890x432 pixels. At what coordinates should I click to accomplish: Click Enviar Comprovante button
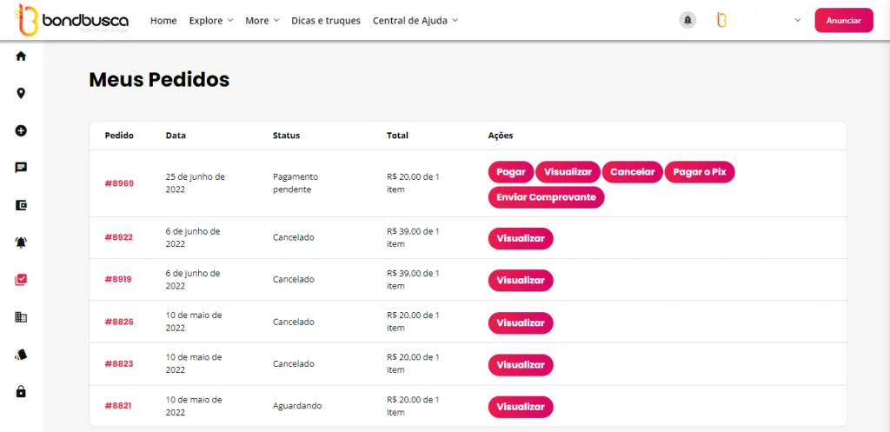[546, 197]
